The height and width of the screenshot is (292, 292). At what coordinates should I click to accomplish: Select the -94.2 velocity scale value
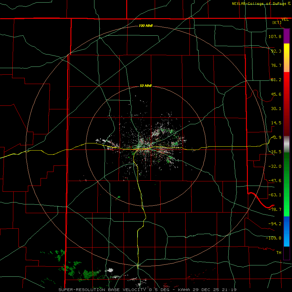275,224
